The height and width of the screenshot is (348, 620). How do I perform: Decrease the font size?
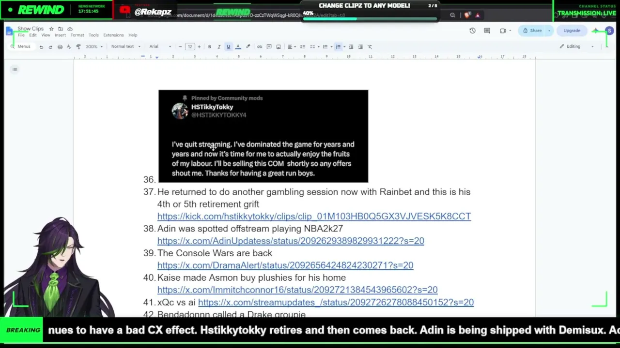[x=180, y=47]
